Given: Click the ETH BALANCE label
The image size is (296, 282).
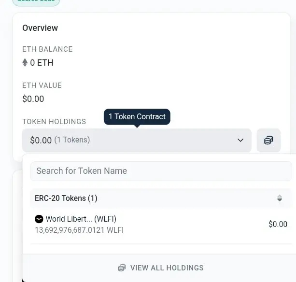Looking at the screenshot, I should 47,49.
